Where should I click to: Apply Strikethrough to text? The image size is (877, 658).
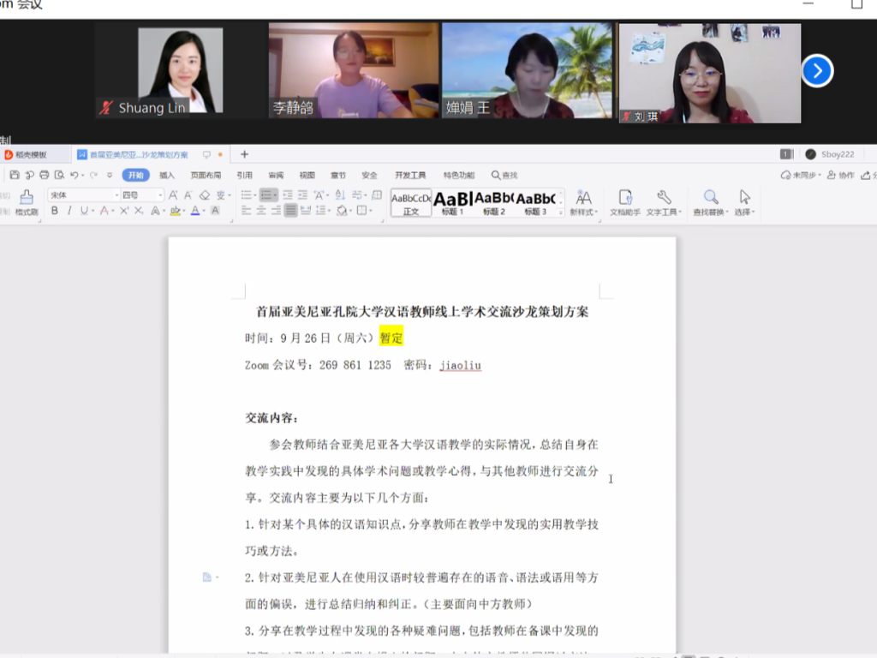pos(104,211)
